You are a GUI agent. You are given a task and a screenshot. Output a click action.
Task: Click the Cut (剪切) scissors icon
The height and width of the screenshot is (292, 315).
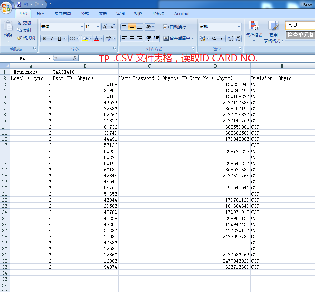[20, 23]
